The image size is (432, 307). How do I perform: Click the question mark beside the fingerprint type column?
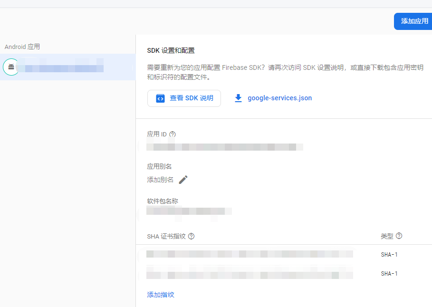(399, 236)
